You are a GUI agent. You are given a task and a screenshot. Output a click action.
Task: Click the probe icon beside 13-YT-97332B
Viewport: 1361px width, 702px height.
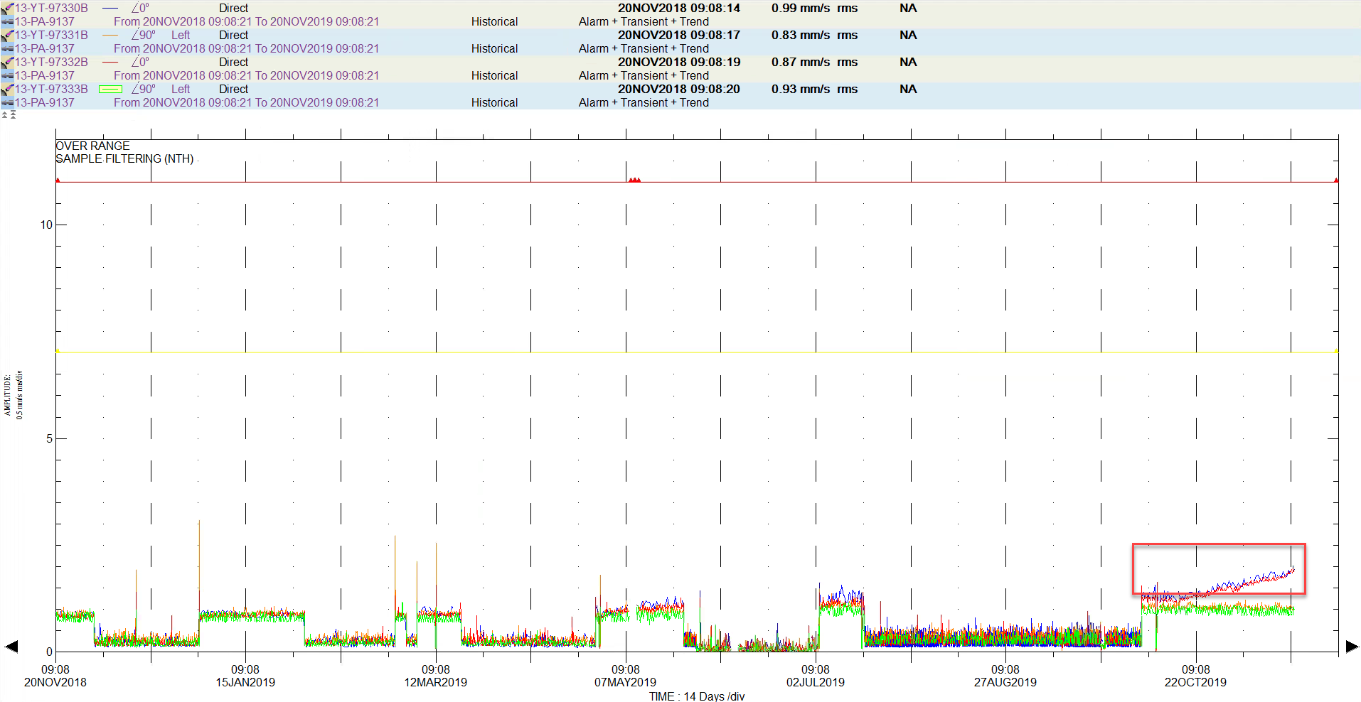coord(7,63)
